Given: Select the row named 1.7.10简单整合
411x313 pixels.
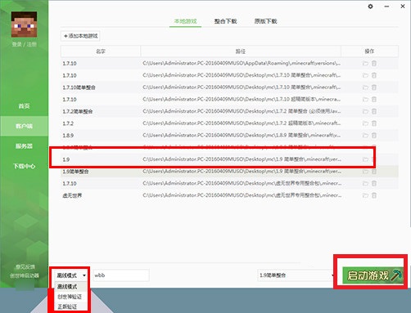Looking at the screenshot, I should tap(229, 87).
